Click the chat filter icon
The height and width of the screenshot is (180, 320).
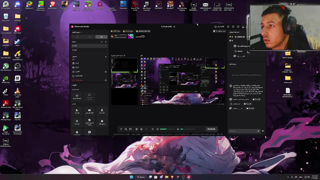click(x=262, y=131)
